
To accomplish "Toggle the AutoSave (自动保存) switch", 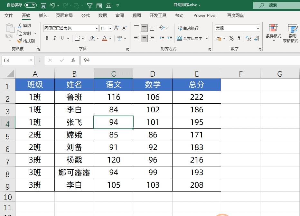I will [x=31, y=5].
